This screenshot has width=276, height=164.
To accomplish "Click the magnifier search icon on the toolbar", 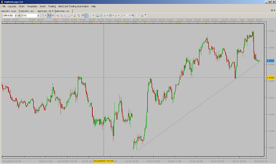I will (105, 15).
